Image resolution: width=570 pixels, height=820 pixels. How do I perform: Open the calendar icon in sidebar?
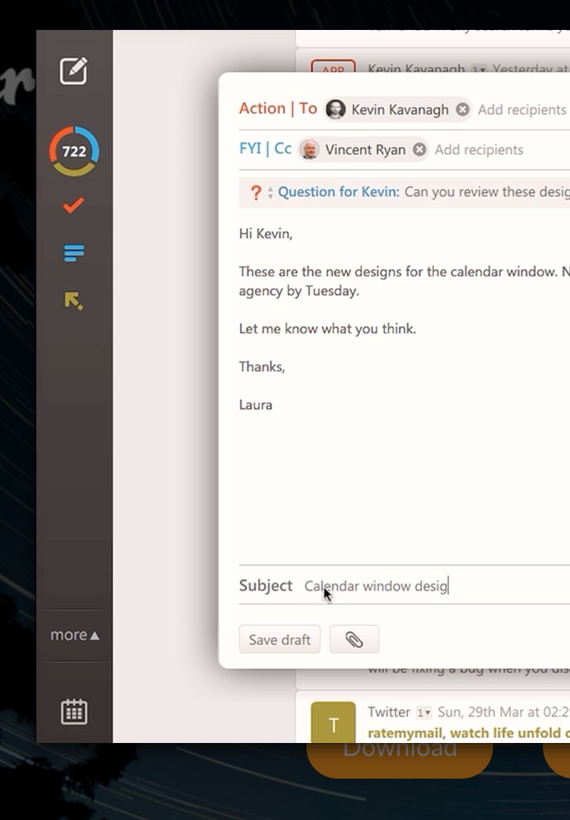click(x=74, y=711)
